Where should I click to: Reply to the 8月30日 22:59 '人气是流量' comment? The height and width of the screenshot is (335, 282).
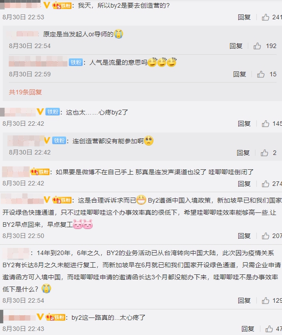[x=239, y=75]
